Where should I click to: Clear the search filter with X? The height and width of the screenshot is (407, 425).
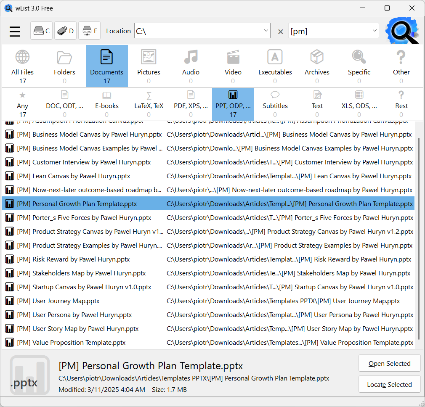point(280,32)
